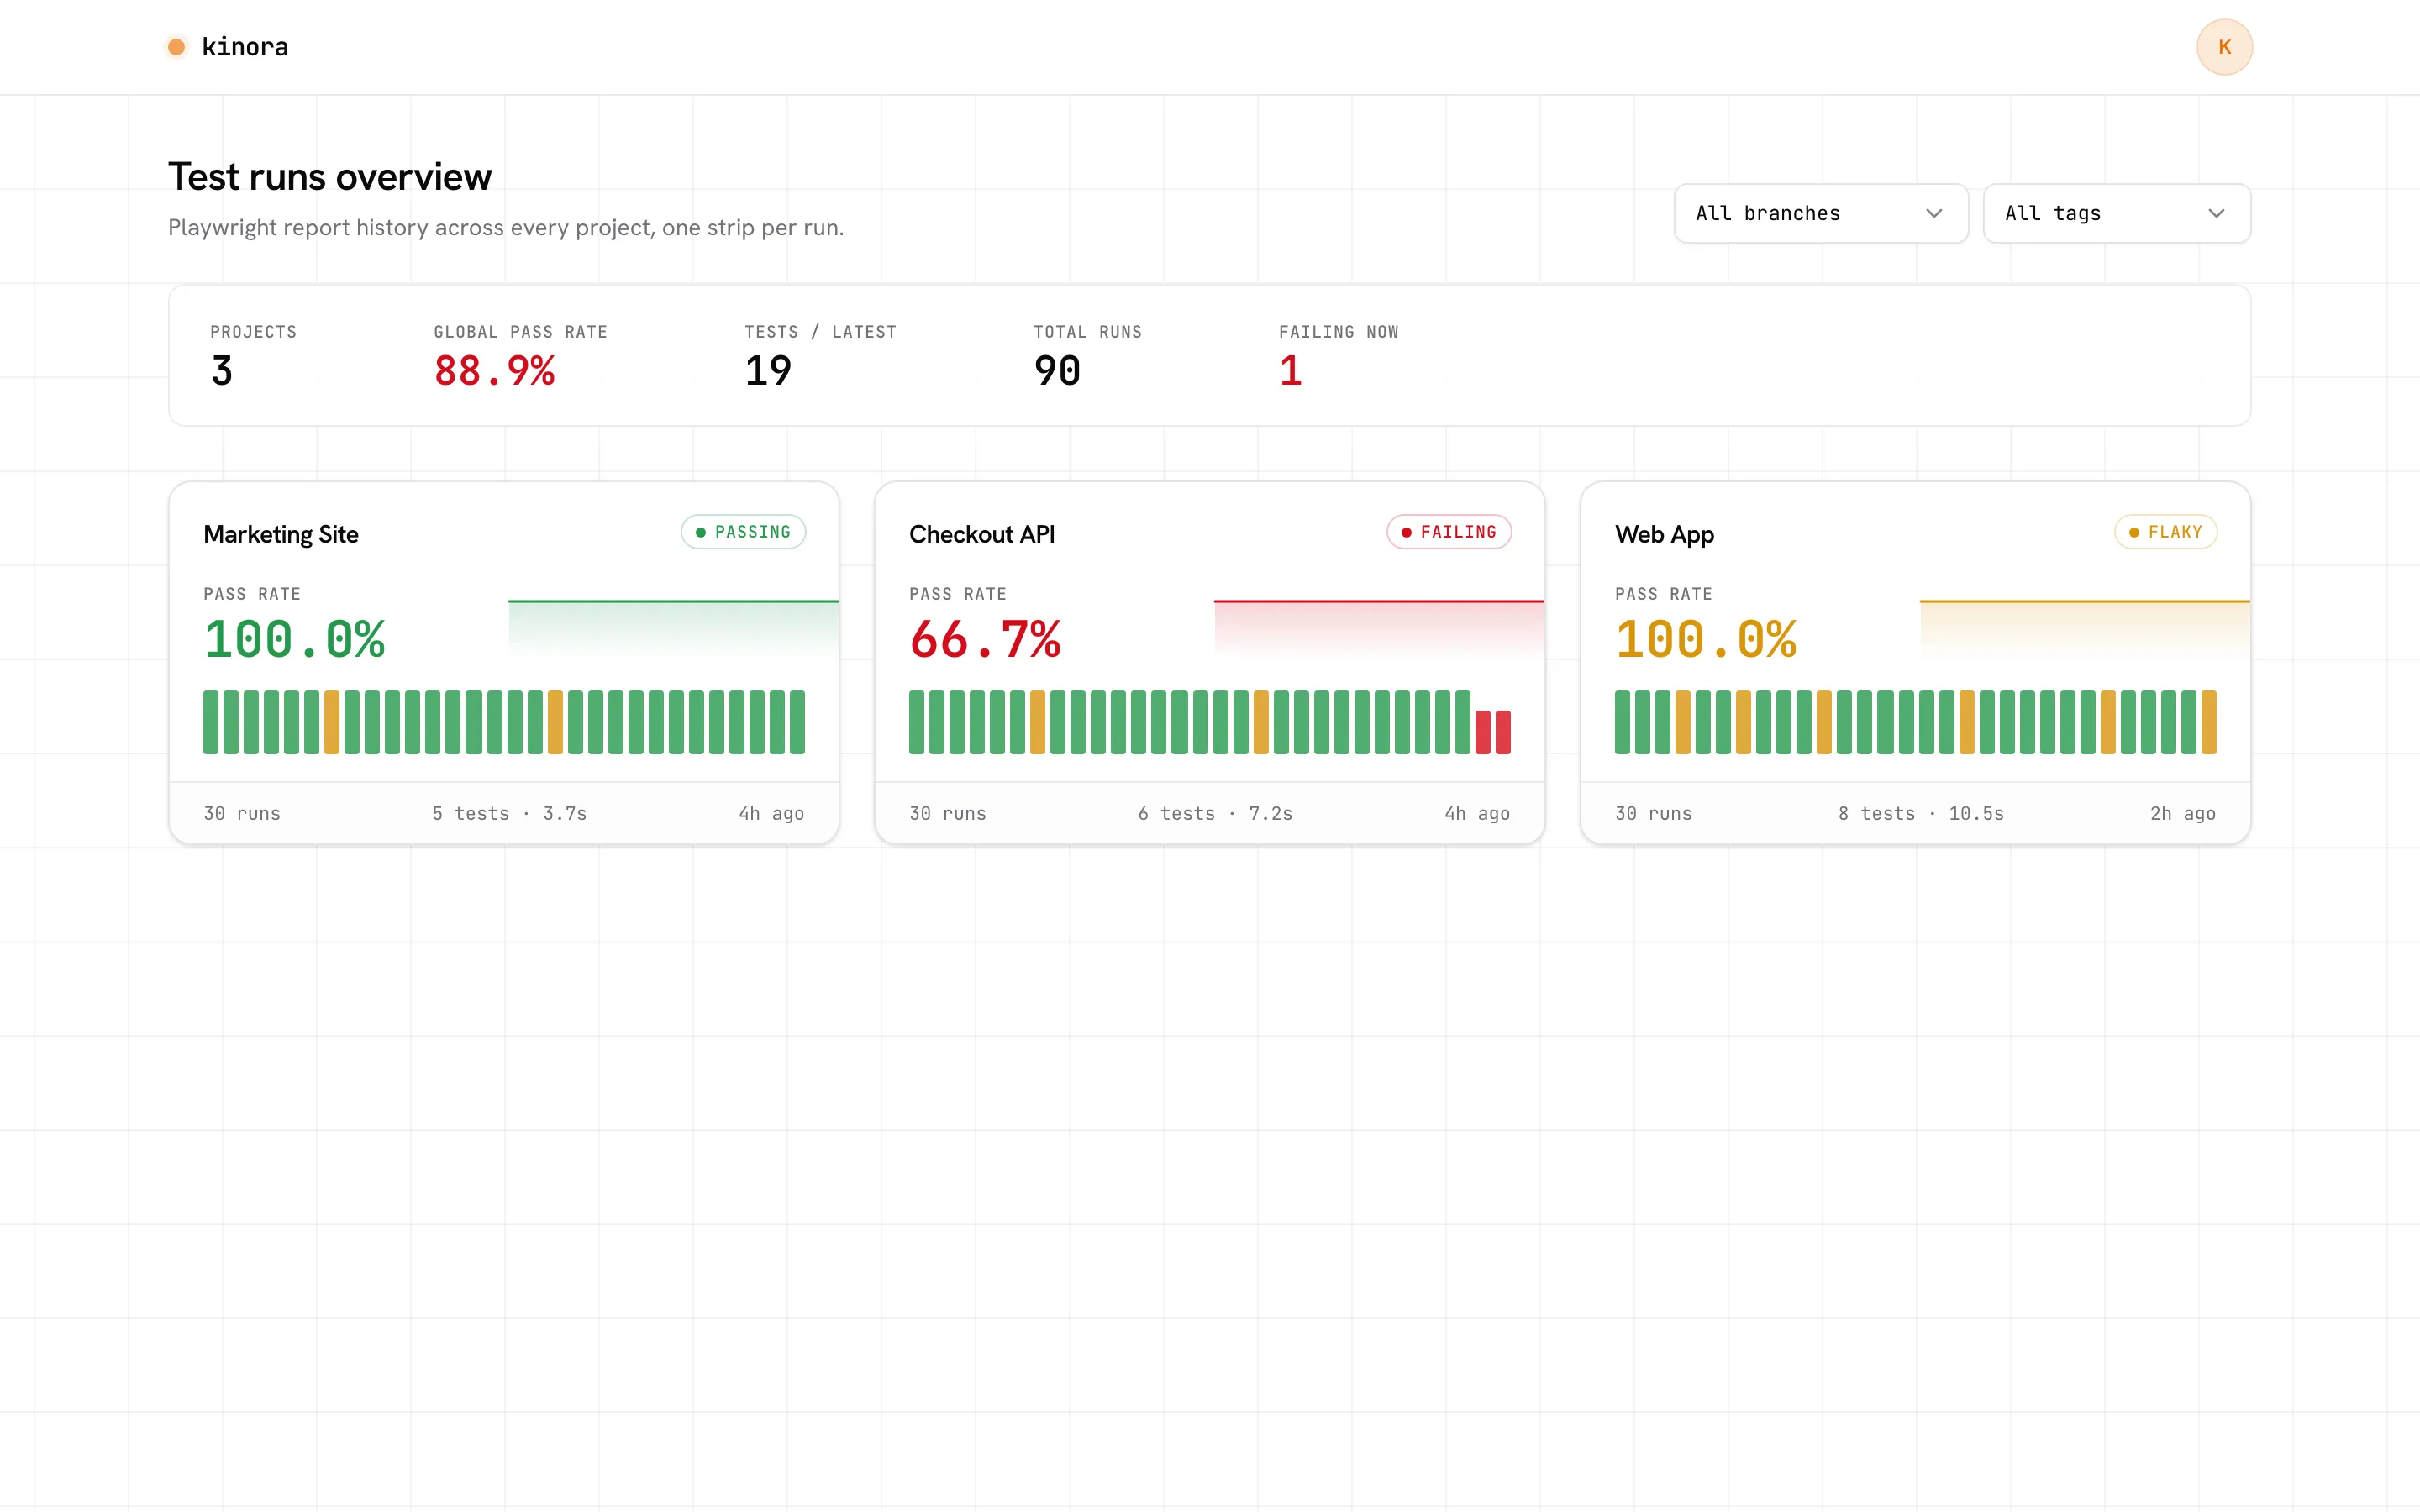Click the 66.7% pass rate in Checkout API
The height and width of the screenshot is (1512, 2420).
click(985, 639)
